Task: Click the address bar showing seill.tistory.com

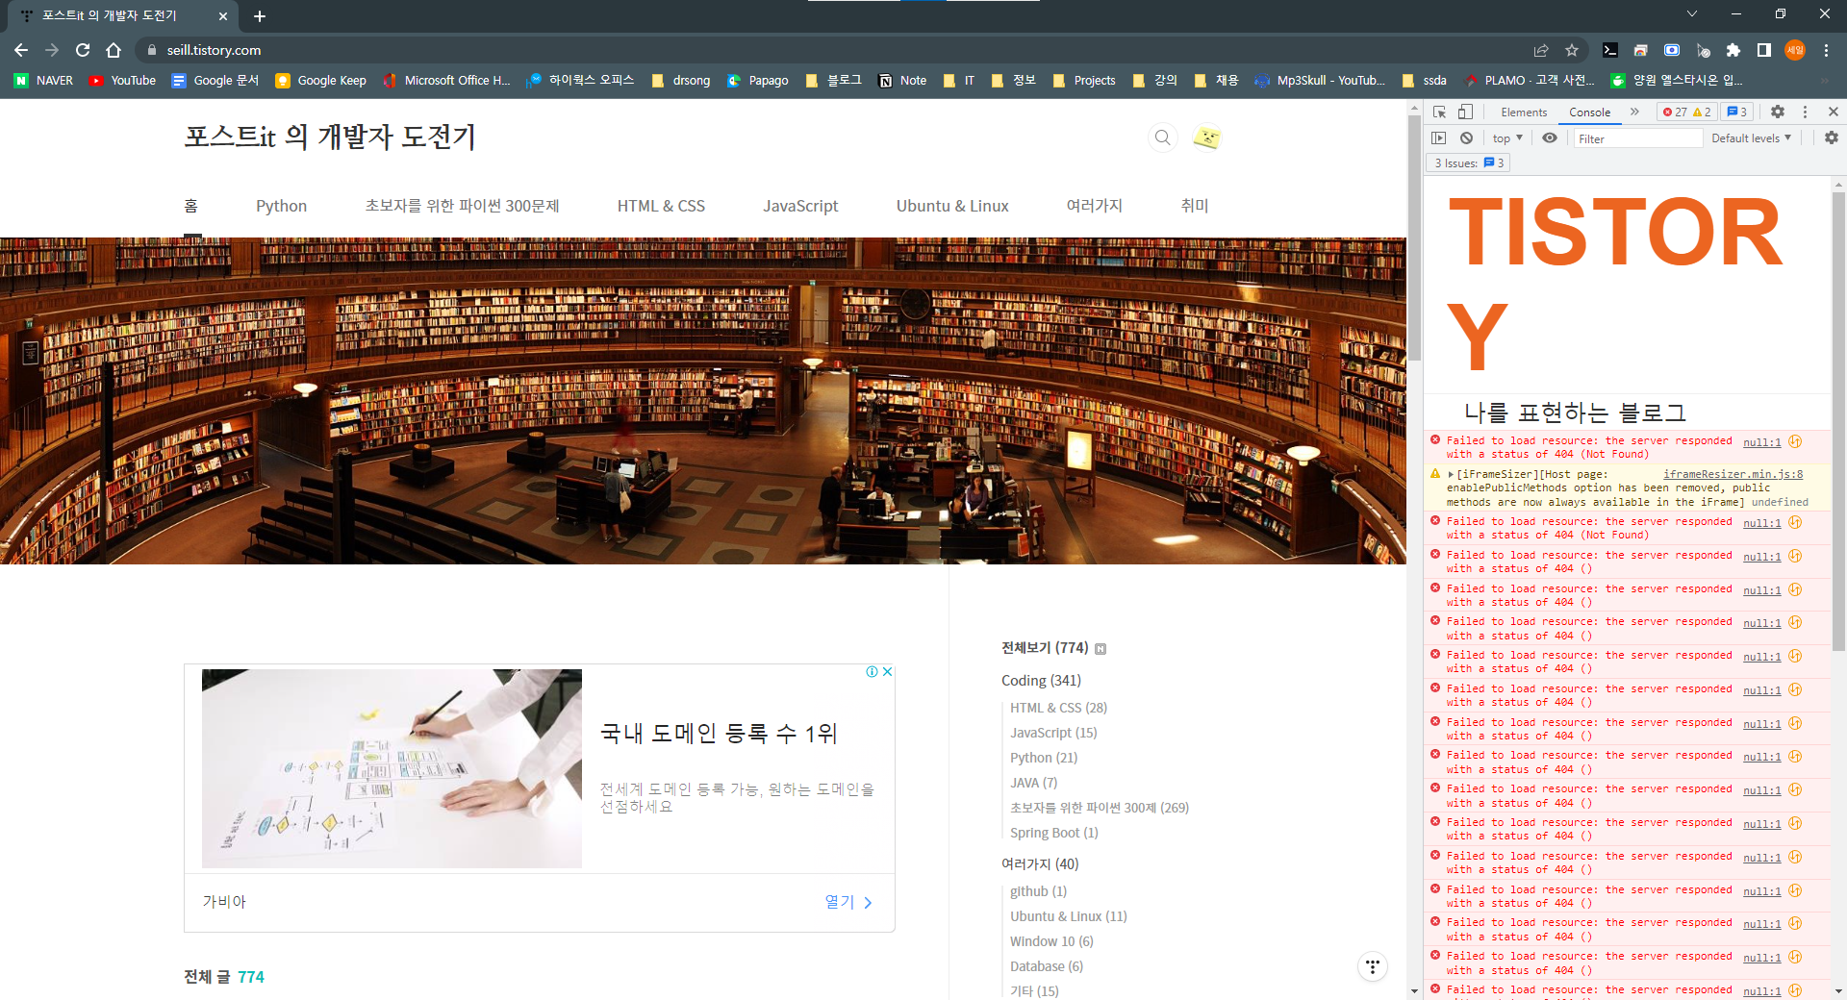Action: 832,50
